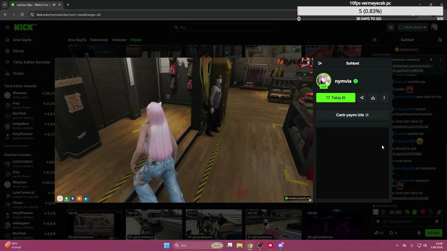Expand the pinned message chevron
The height and width of the screenshot is (251, 447).
click(440, 67)
